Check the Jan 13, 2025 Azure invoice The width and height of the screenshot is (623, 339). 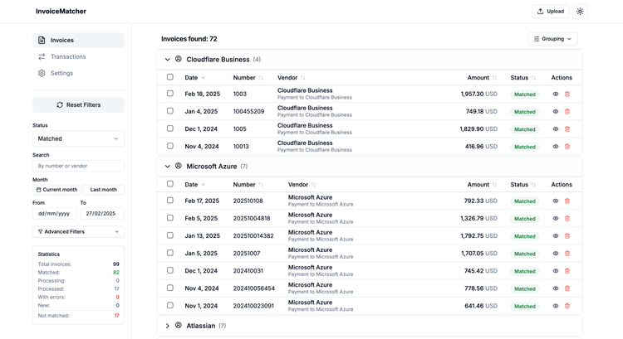click(x=170, y=235)
